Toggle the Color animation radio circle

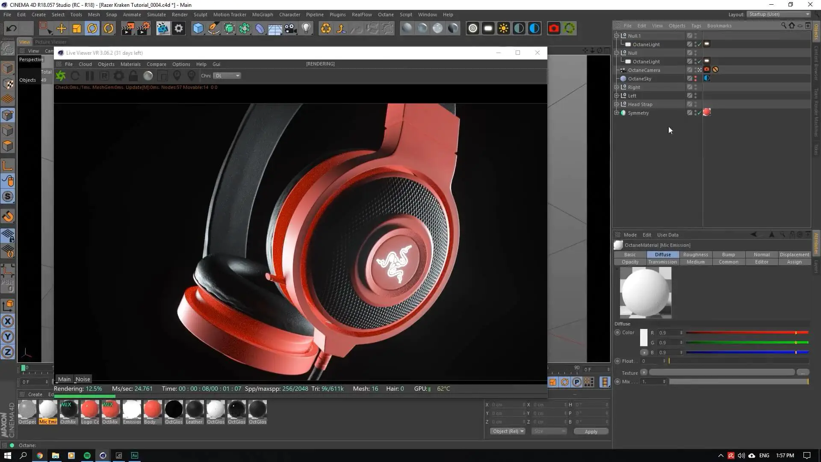[x=617, y=332]
